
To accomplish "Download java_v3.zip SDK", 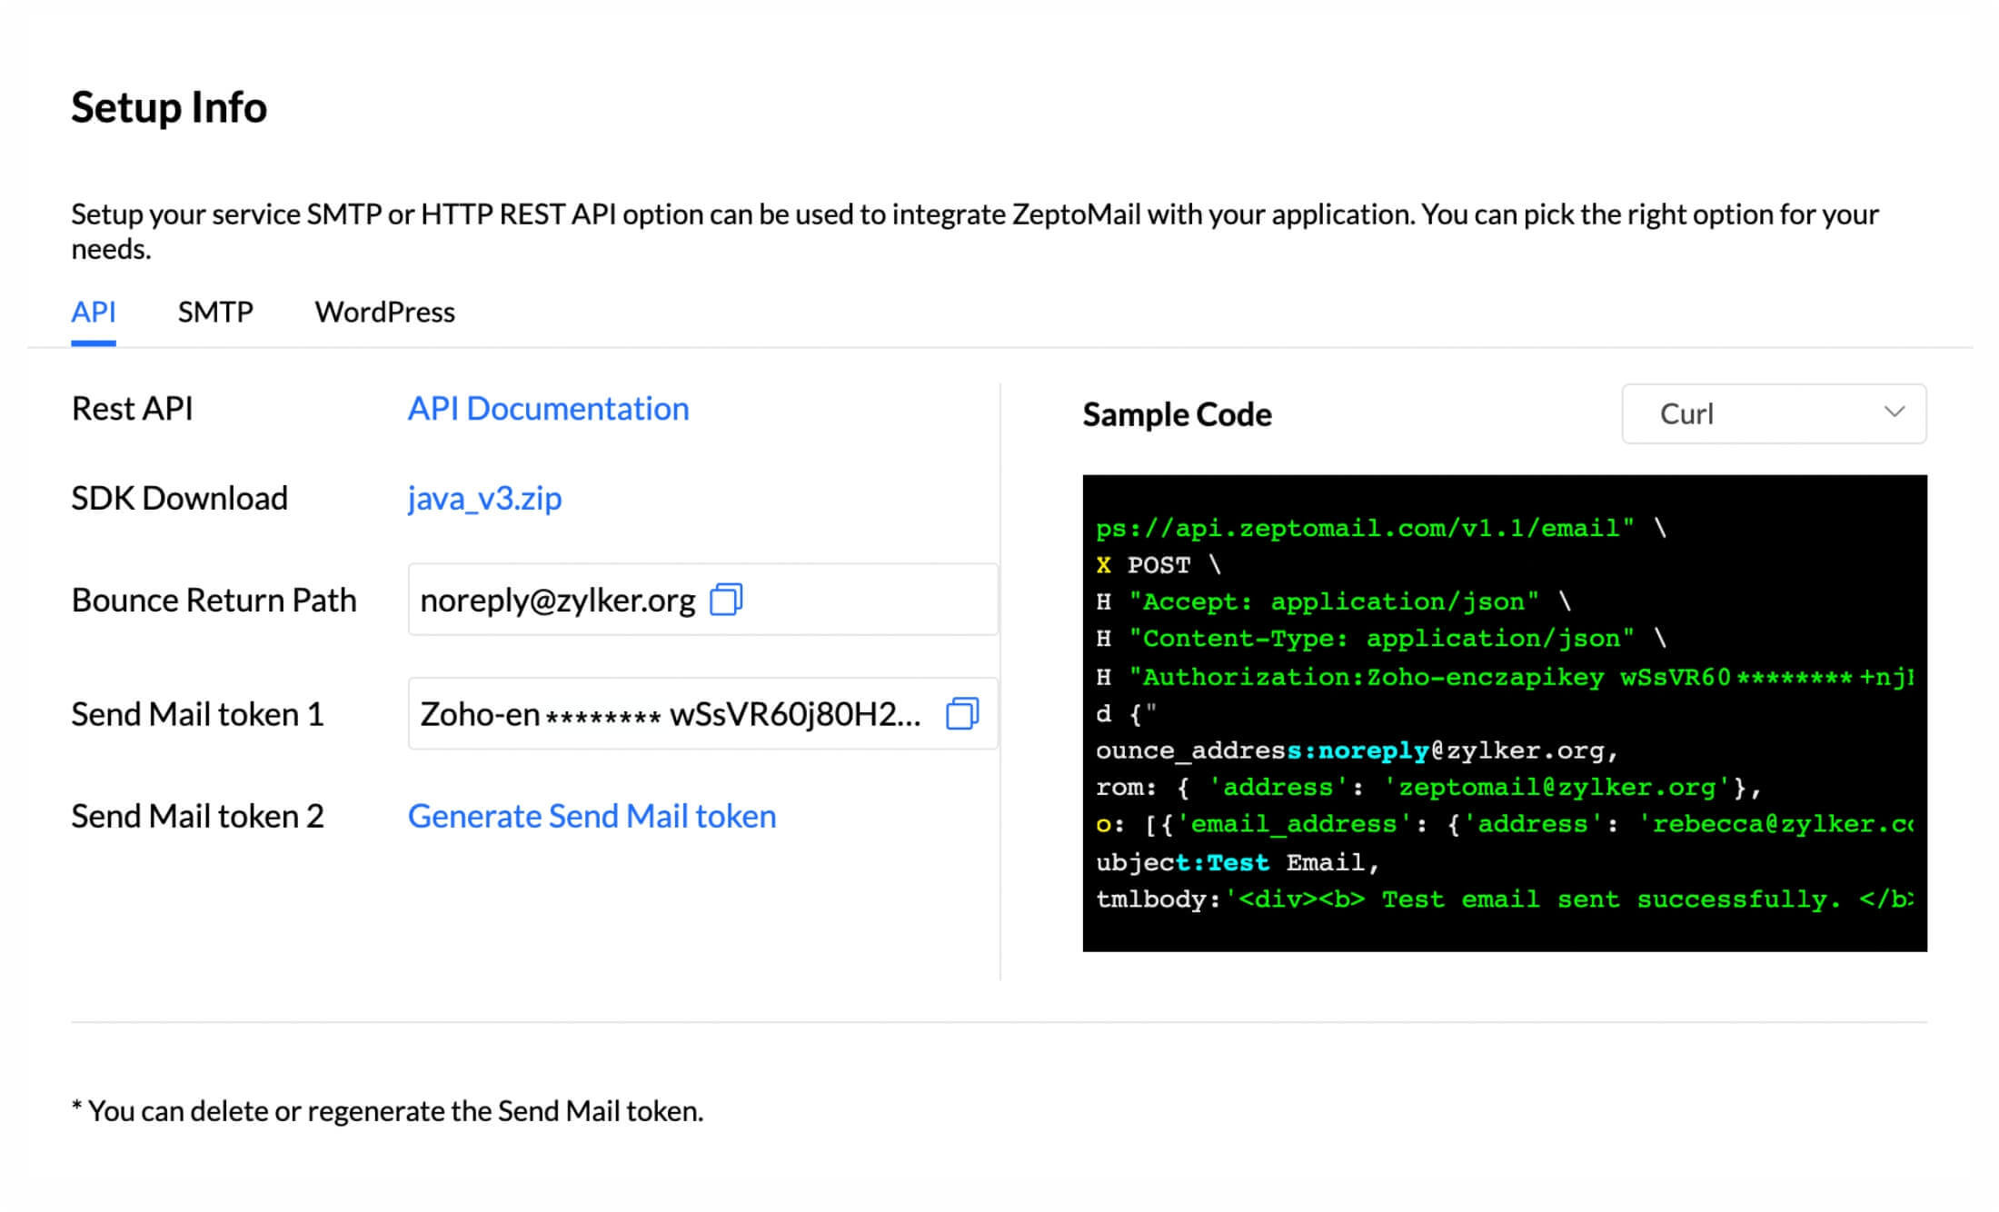I will click(x=484, y=498).
